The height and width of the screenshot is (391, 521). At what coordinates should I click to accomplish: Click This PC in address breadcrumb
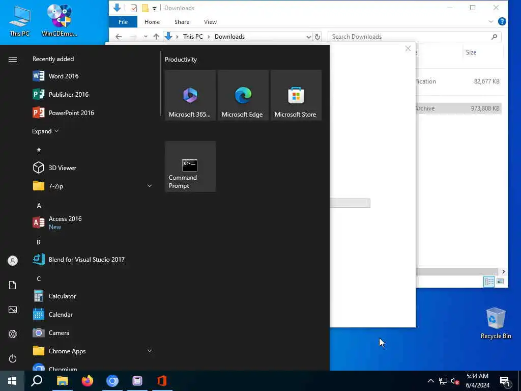[x=193, y=37]
